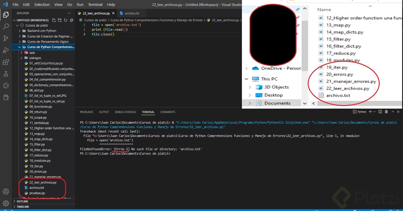The height and width of the screenshot is (211, 403).
Task: Open the Go menu
Action: (x=70, y=4)
